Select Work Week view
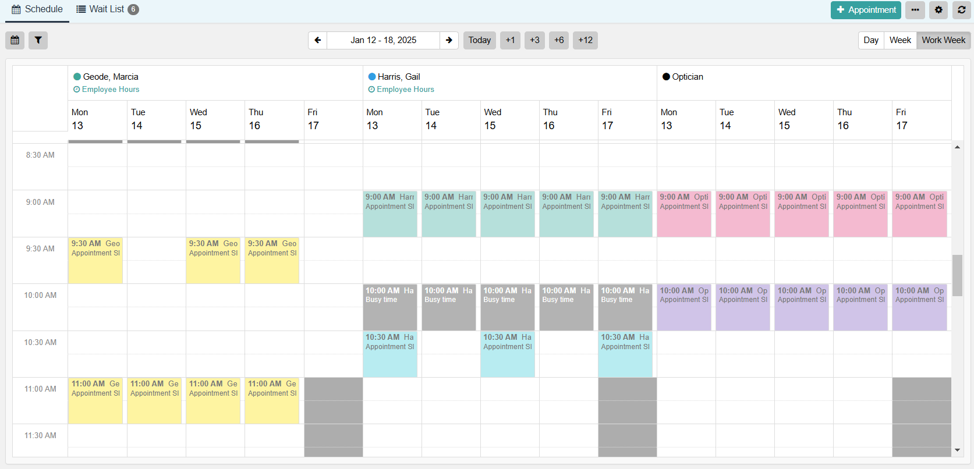The height and width of the screenshot is (469, 974). point(943,40)
